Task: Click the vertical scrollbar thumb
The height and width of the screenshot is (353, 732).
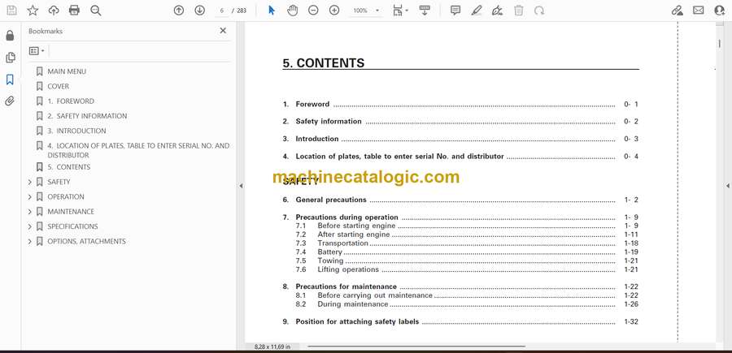Action: point(720,43)
